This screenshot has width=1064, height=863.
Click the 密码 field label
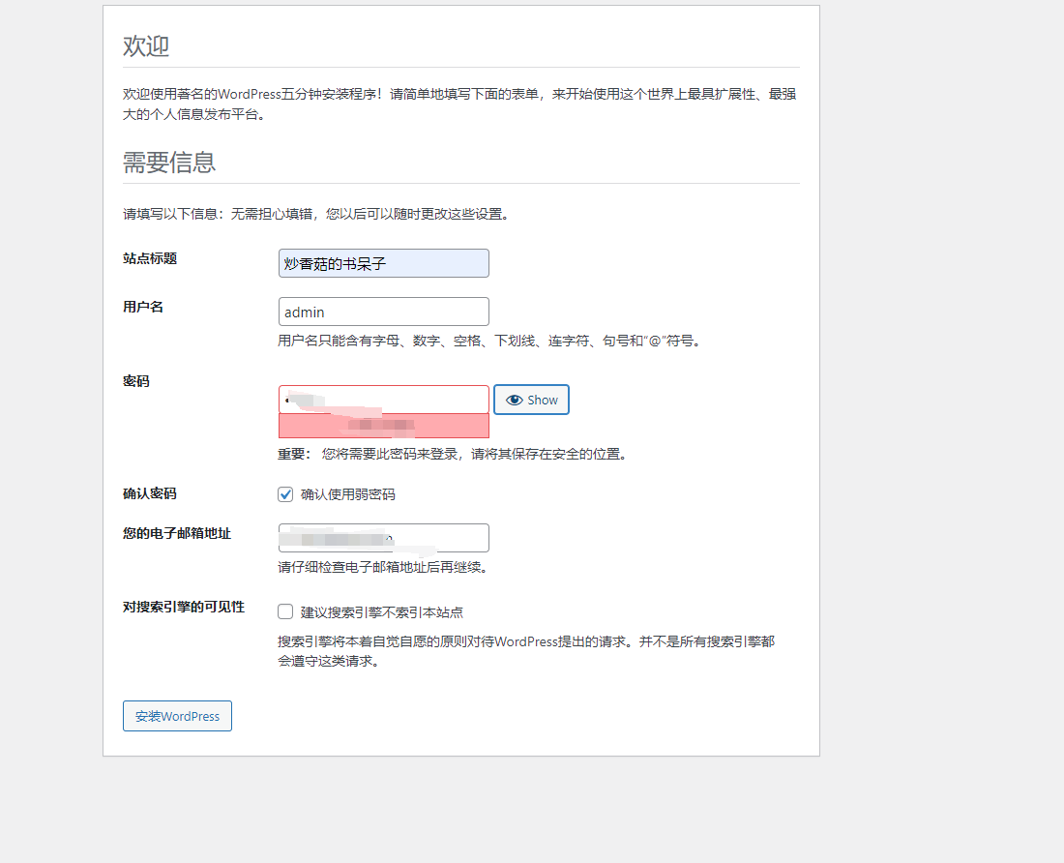point(136,381)
